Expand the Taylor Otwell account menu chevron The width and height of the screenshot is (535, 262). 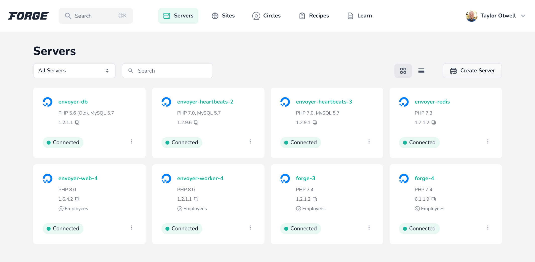pyautogui.click(x=523, y=16)
